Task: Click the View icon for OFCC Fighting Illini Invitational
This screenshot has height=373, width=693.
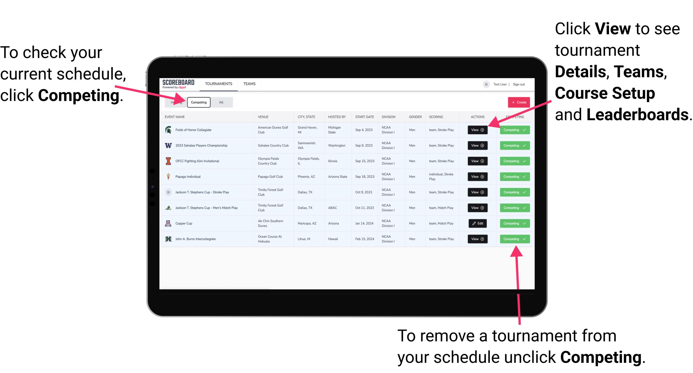Action: tap(478, 161)
